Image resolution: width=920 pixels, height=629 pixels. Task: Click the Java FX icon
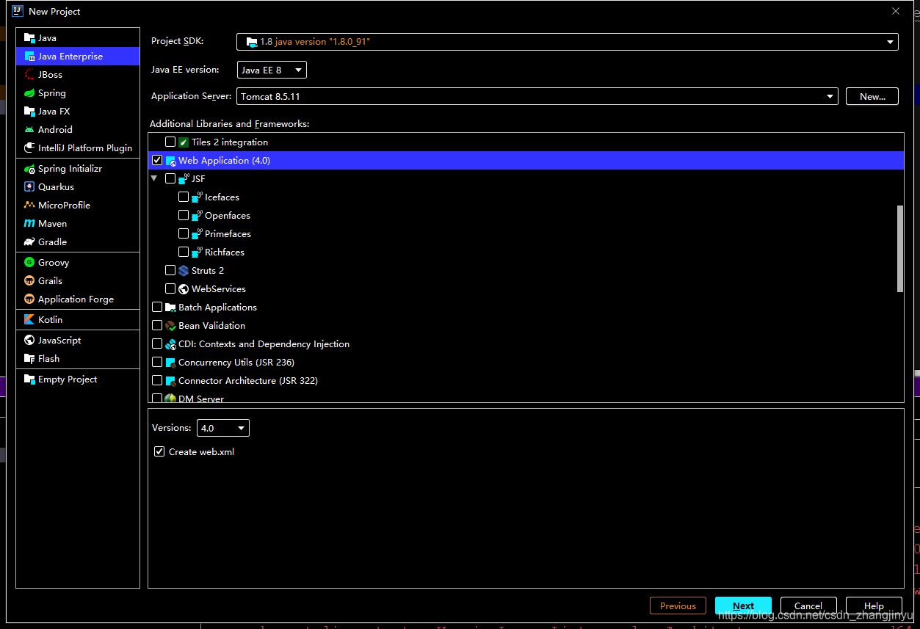pos(29,112)
